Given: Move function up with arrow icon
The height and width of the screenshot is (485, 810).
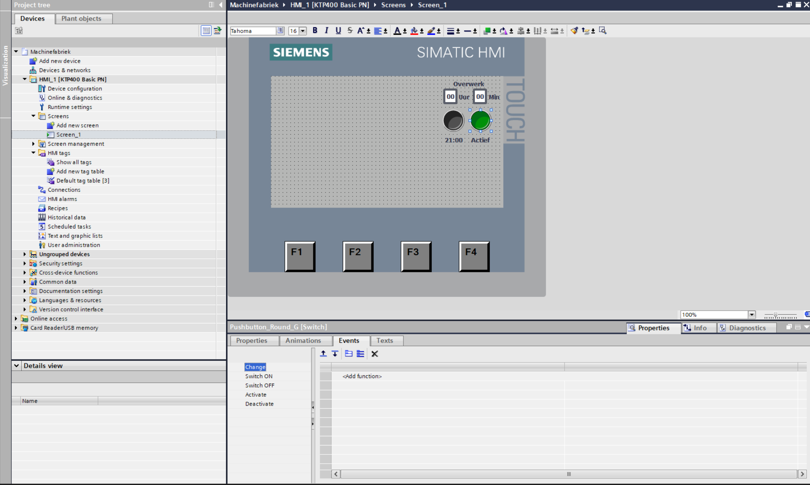Looking at the screenshot, I should 323,354.
